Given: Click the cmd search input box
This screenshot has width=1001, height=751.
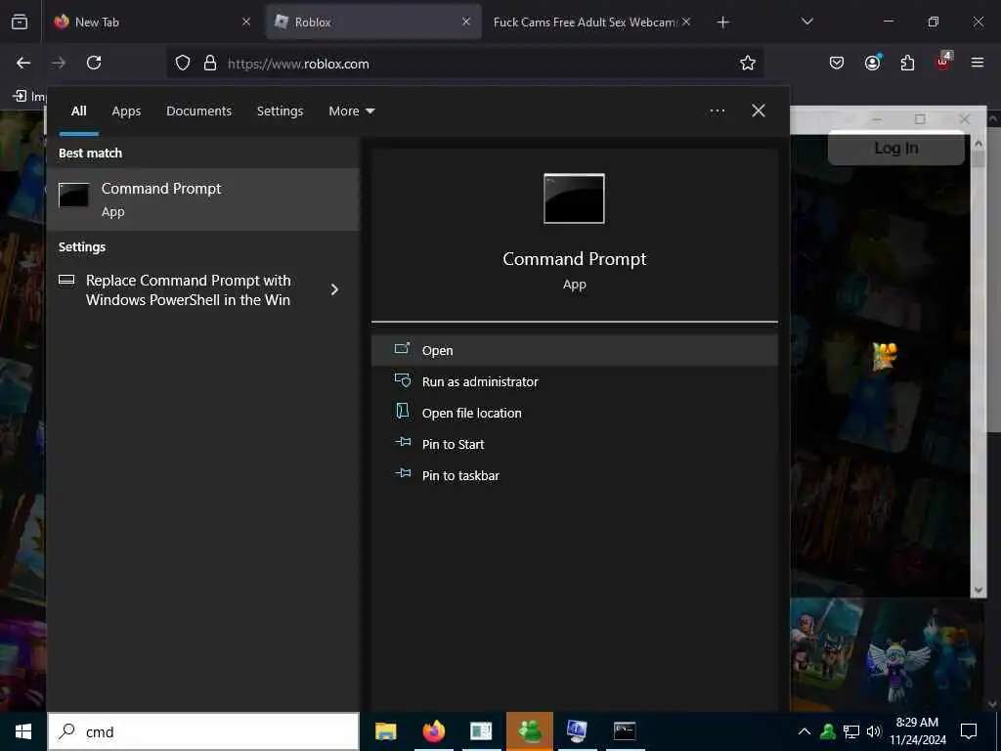Looking at the screenshot, I should 203,731.
